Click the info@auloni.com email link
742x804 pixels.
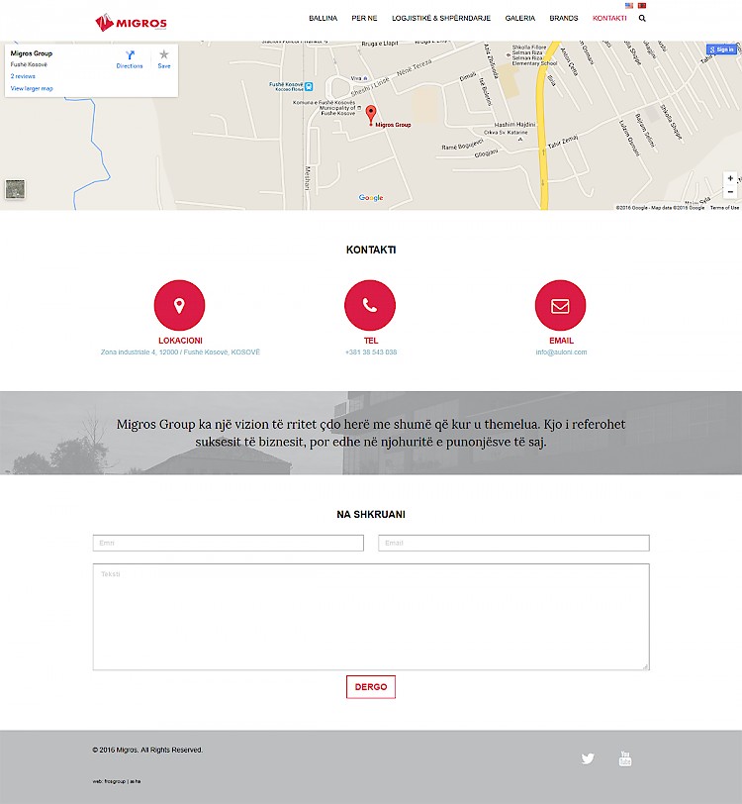(x=561, y=352)
